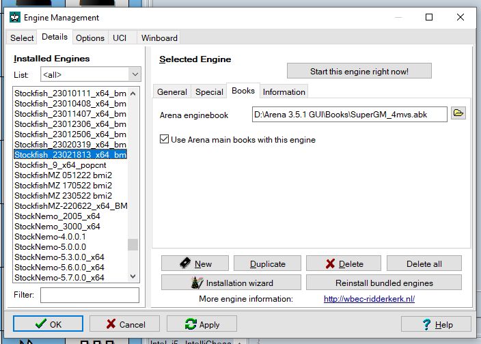The image size is (481, 344).
Task: Click the Apply button
Action: 202,324
